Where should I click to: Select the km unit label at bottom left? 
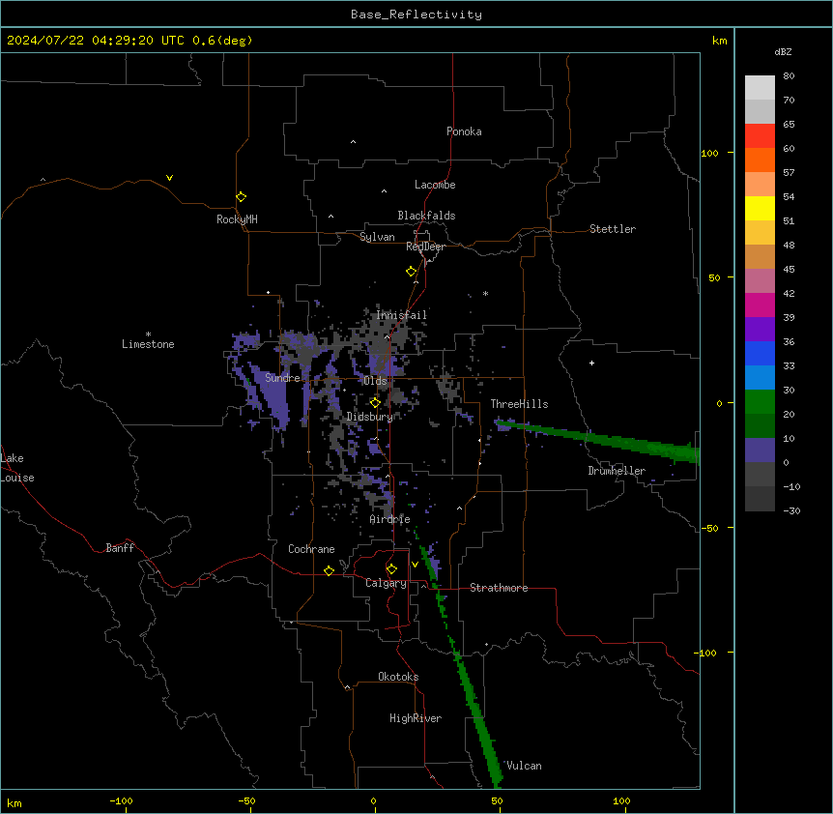14,803
